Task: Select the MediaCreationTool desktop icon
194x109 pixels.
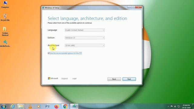Action: pos(5,43)
